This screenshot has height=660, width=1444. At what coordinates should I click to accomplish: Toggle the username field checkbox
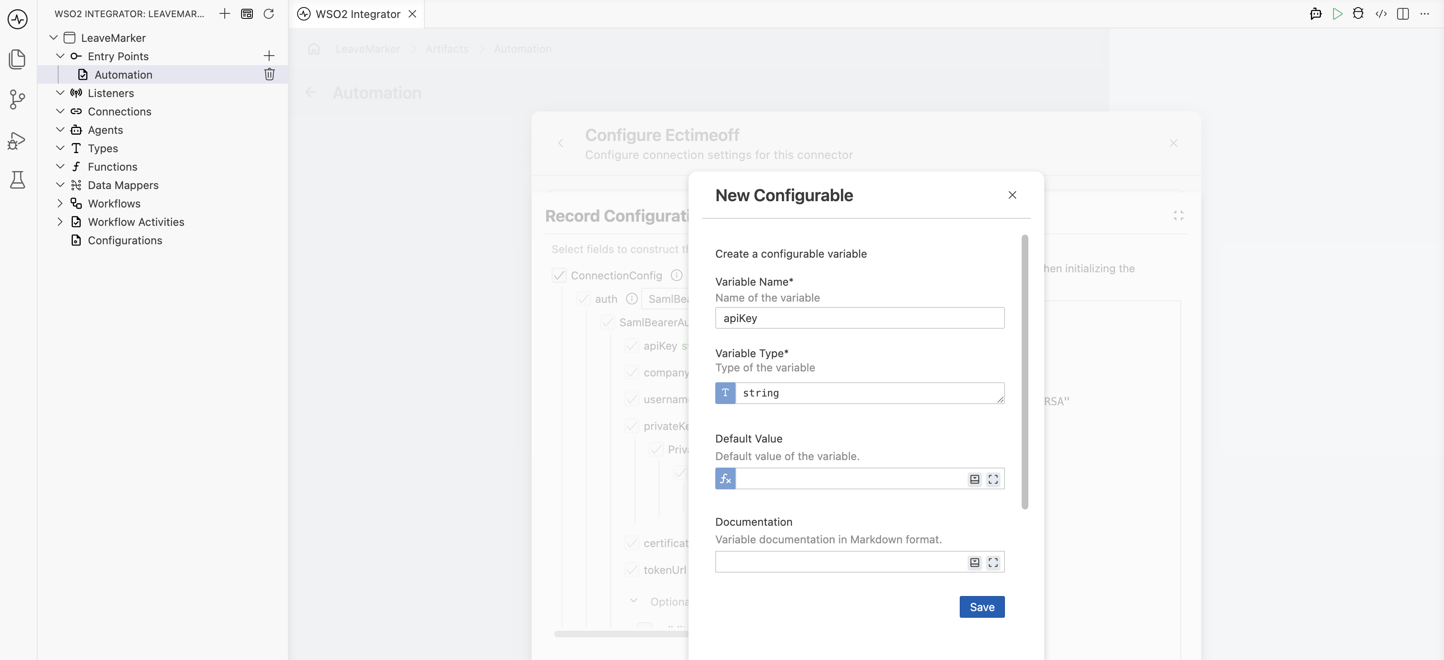(632, 399)
